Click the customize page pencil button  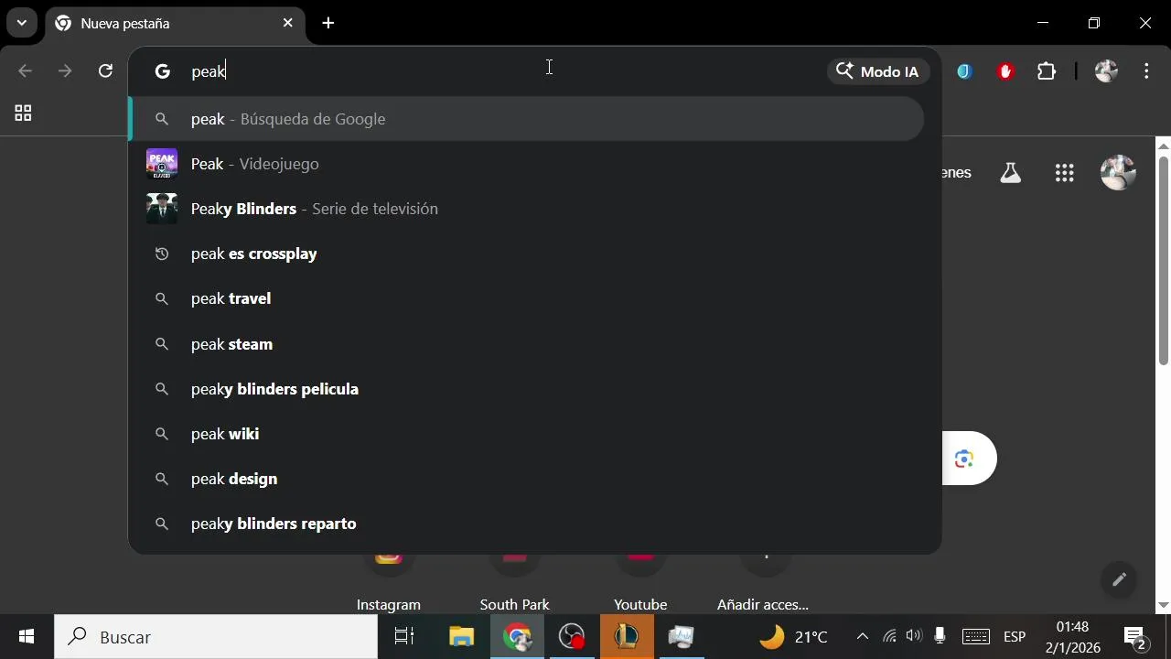pos(1119,579)
